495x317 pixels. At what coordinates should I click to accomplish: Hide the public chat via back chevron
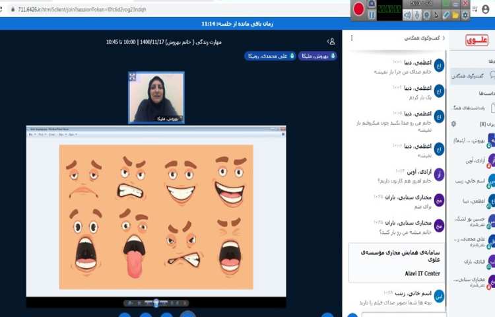(444, 38)
